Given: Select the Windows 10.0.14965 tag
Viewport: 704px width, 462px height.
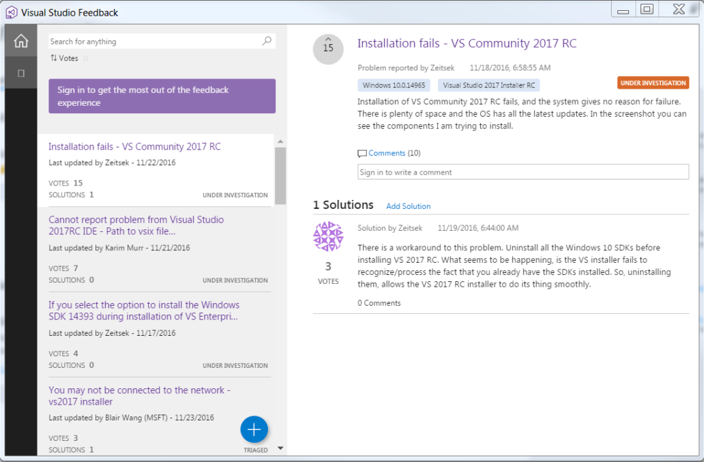Looking at the screenshot, I should click(394, 85).
